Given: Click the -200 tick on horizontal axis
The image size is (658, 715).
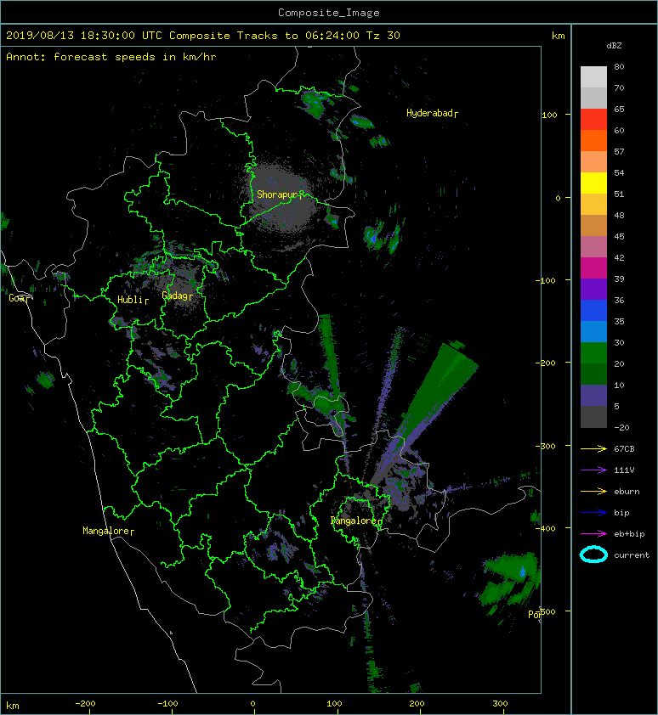Looking at the screenshot, I should pos(85,704).
